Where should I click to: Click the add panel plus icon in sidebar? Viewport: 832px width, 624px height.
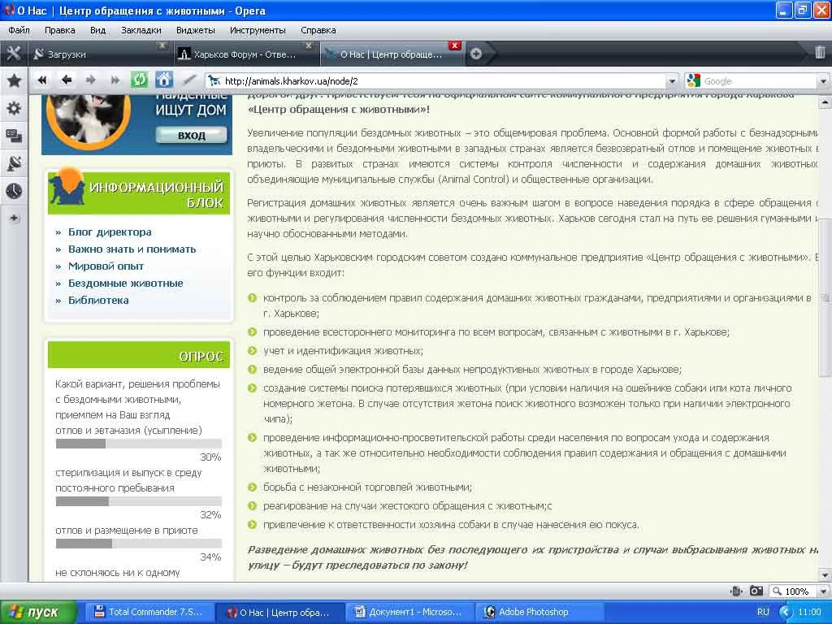click(x=14, y=218)
